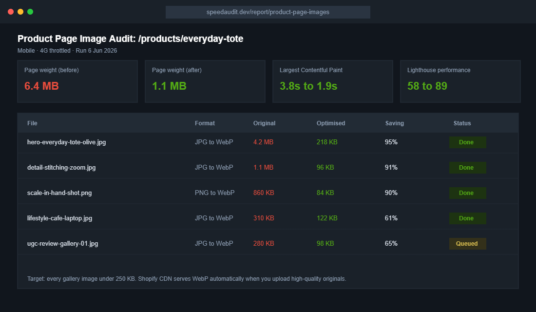Screen dimensions: 536x312
Task: Click the 860 KB original size
Action: click(x=264, y=193)
